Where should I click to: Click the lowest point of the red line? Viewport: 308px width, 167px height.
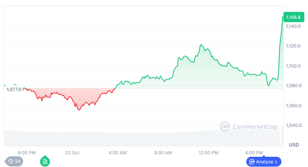tap(79, 110)
